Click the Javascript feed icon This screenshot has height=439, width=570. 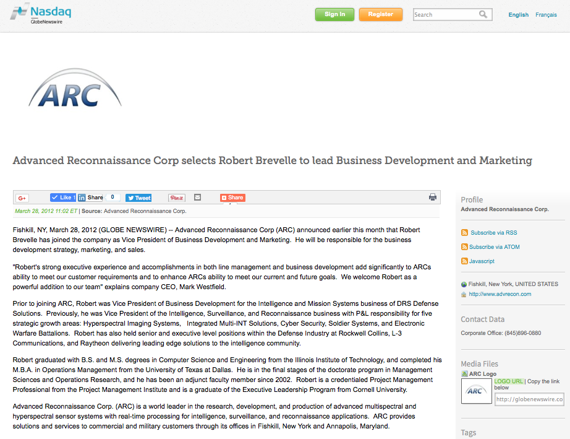pos(464,261)
